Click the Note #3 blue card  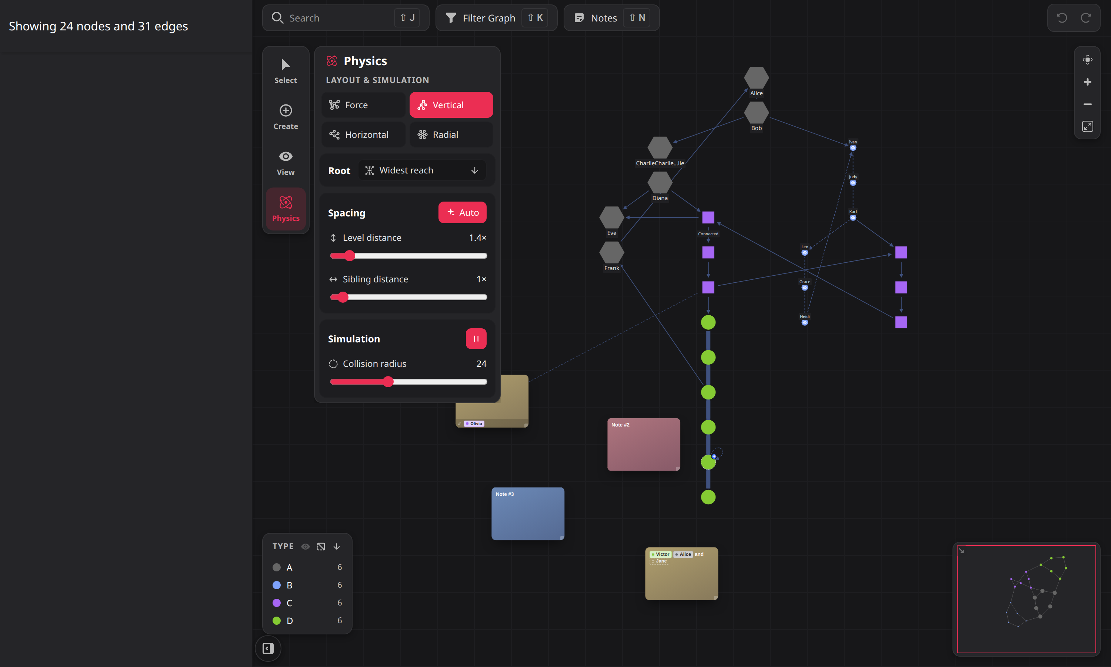(528, 514)
